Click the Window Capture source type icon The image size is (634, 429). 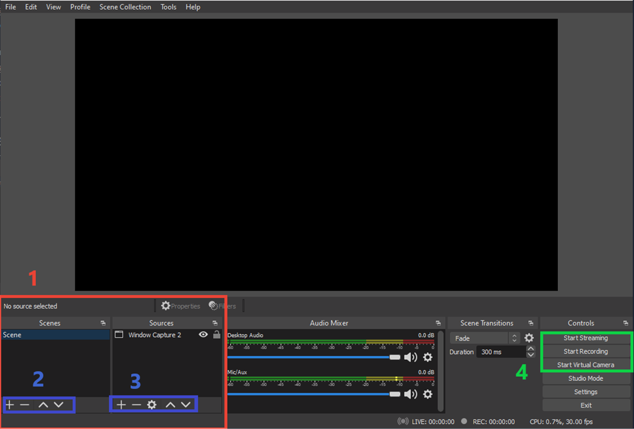[119, 334]
